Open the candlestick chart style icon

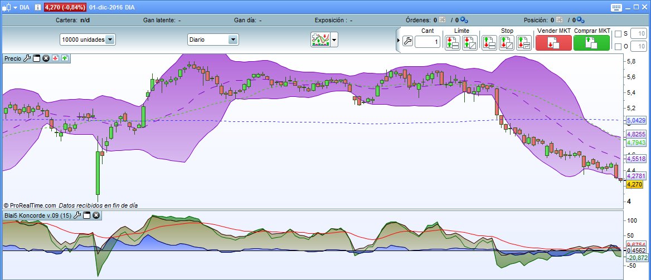coord(6,7)
